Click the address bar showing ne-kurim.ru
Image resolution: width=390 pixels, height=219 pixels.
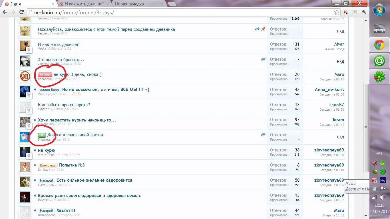point(183,13)
